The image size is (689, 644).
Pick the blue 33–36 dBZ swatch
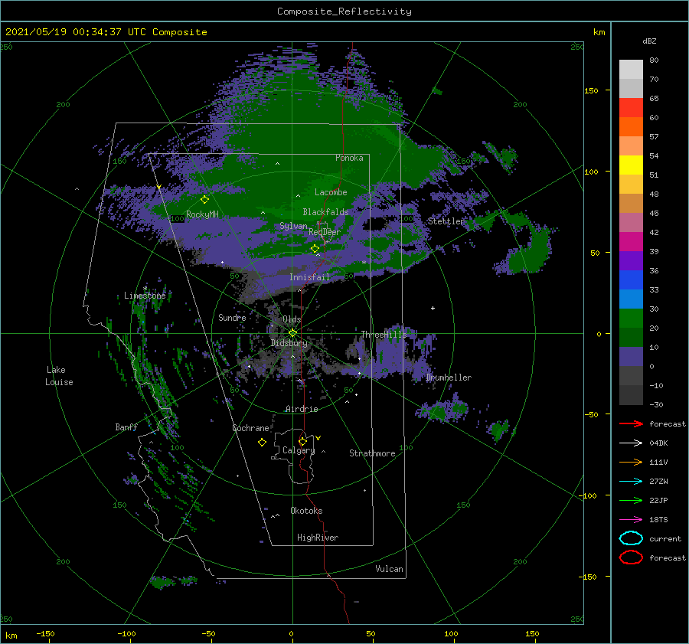pos(631,280)
